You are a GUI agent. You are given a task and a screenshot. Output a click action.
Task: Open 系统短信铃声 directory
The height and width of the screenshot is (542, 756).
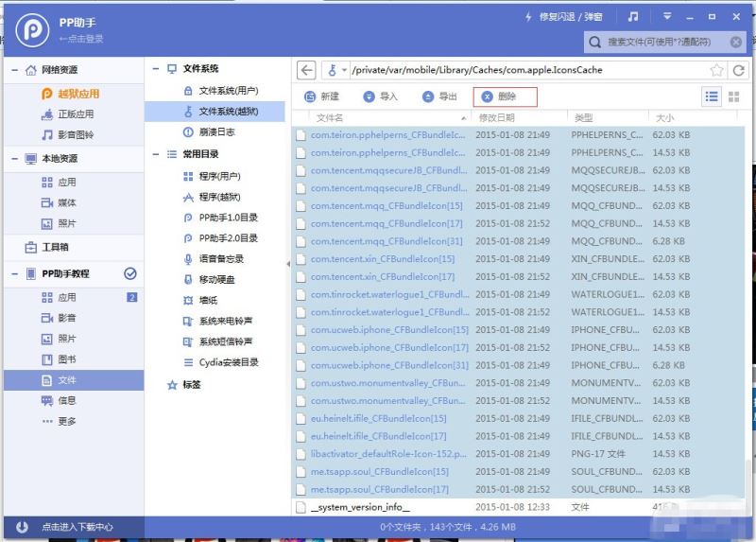click(218, 342)
